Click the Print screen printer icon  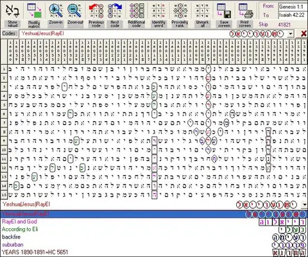point(245,11)
